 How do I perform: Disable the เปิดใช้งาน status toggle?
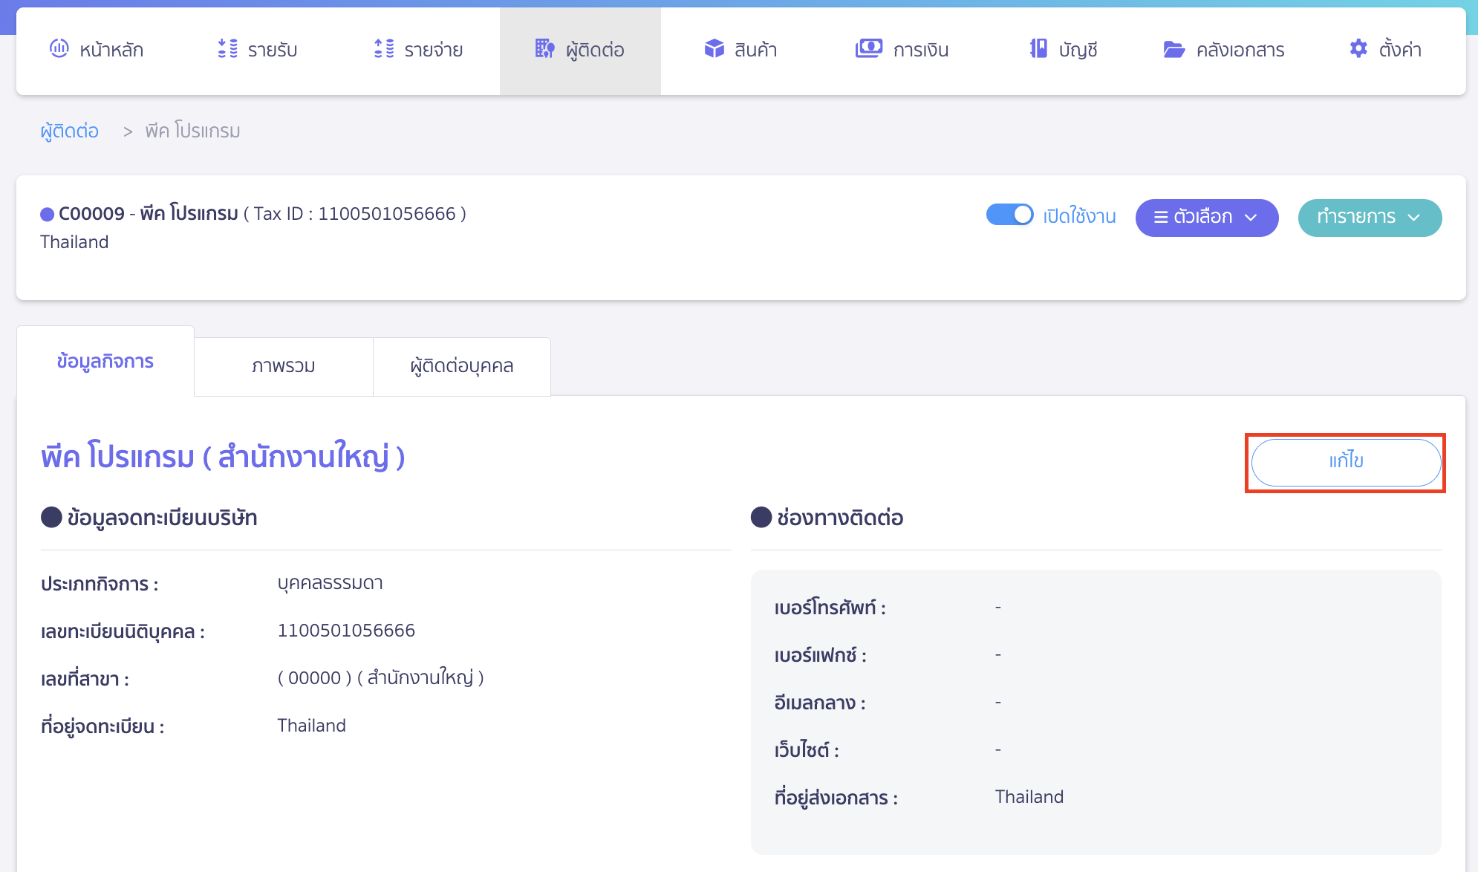click(1009, 214)
